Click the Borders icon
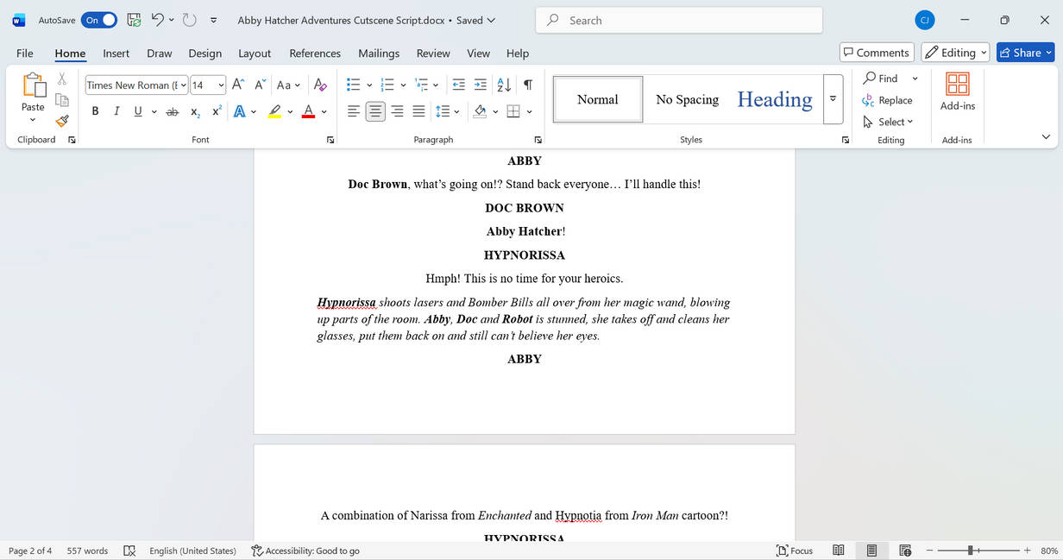 513,111
